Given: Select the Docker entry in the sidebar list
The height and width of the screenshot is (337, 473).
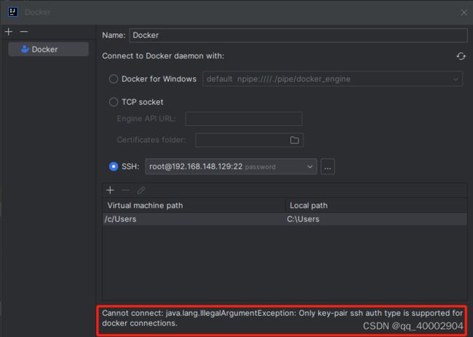Looking at the screenshot, I should (x=48, y=49).
